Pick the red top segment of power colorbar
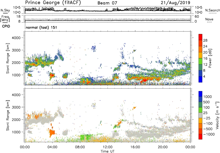Viewport: 220px width, 153px height. coord(200,37)
